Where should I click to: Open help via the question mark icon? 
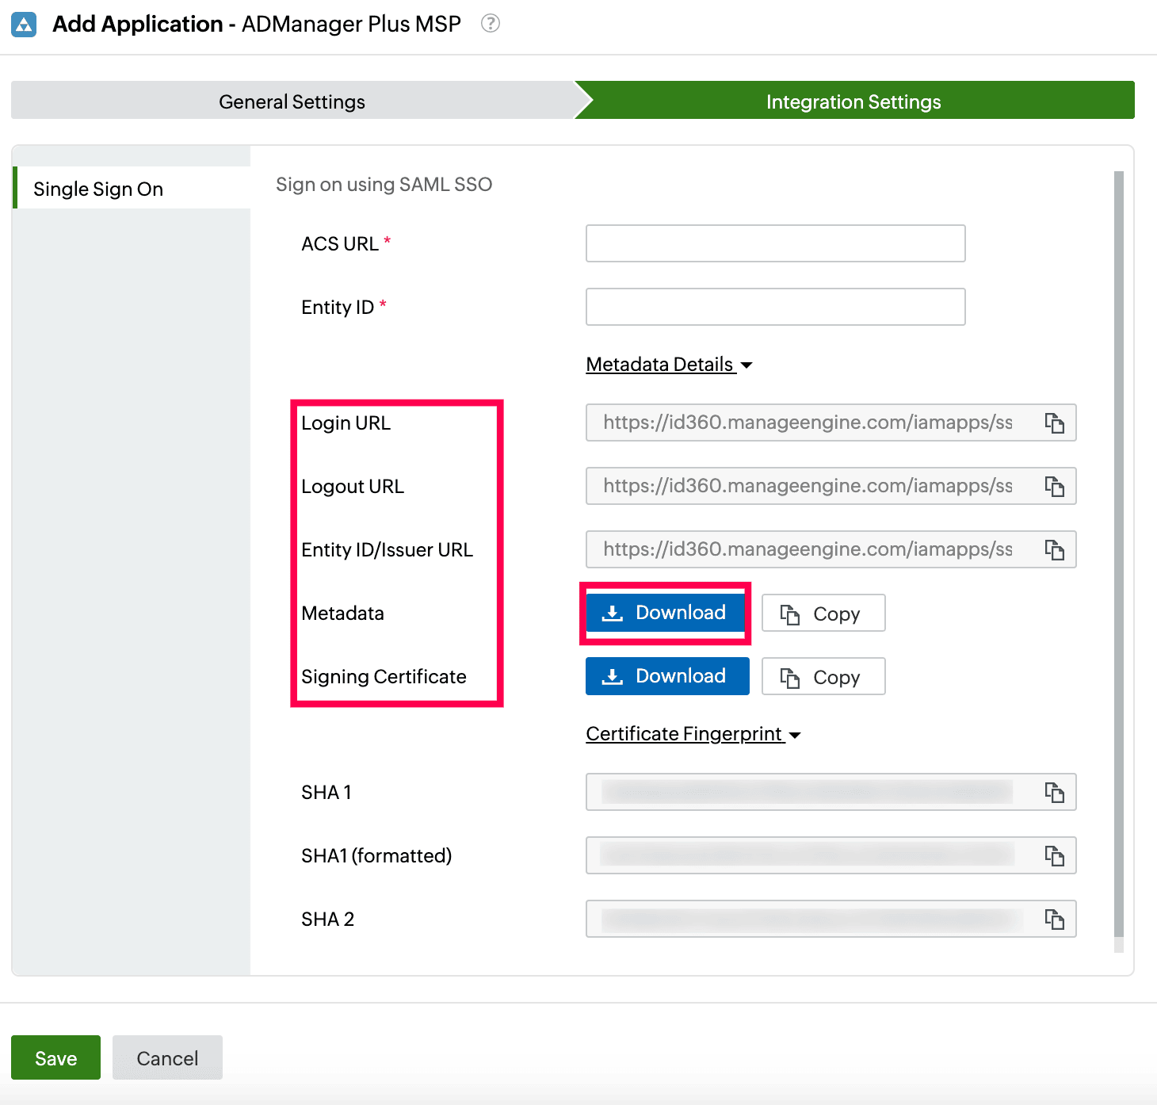[x=490, y=23]
